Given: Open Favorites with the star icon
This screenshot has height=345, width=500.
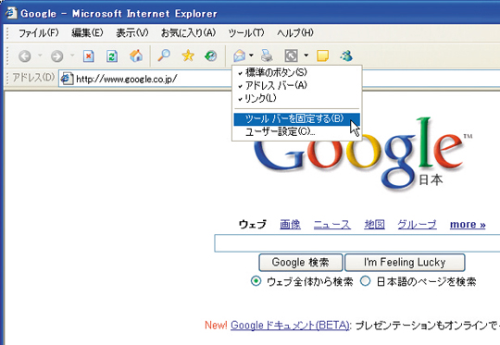Looking at the screenshot, I should (188, 56).
